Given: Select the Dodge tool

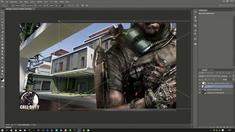Looking at the screenshot, I should 2,55.
